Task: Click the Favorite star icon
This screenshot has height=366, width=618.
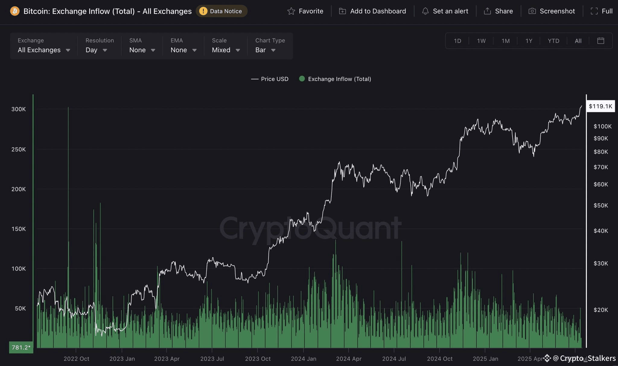Action: coord(291,11)
